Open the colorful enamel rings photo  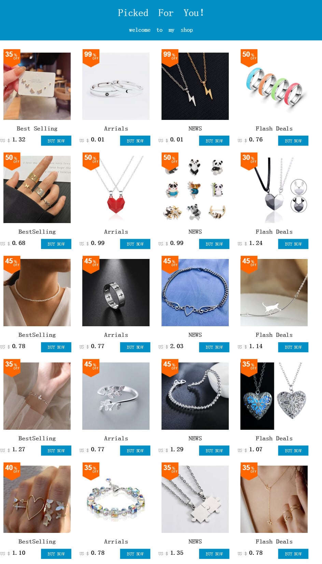coord(274,86)
